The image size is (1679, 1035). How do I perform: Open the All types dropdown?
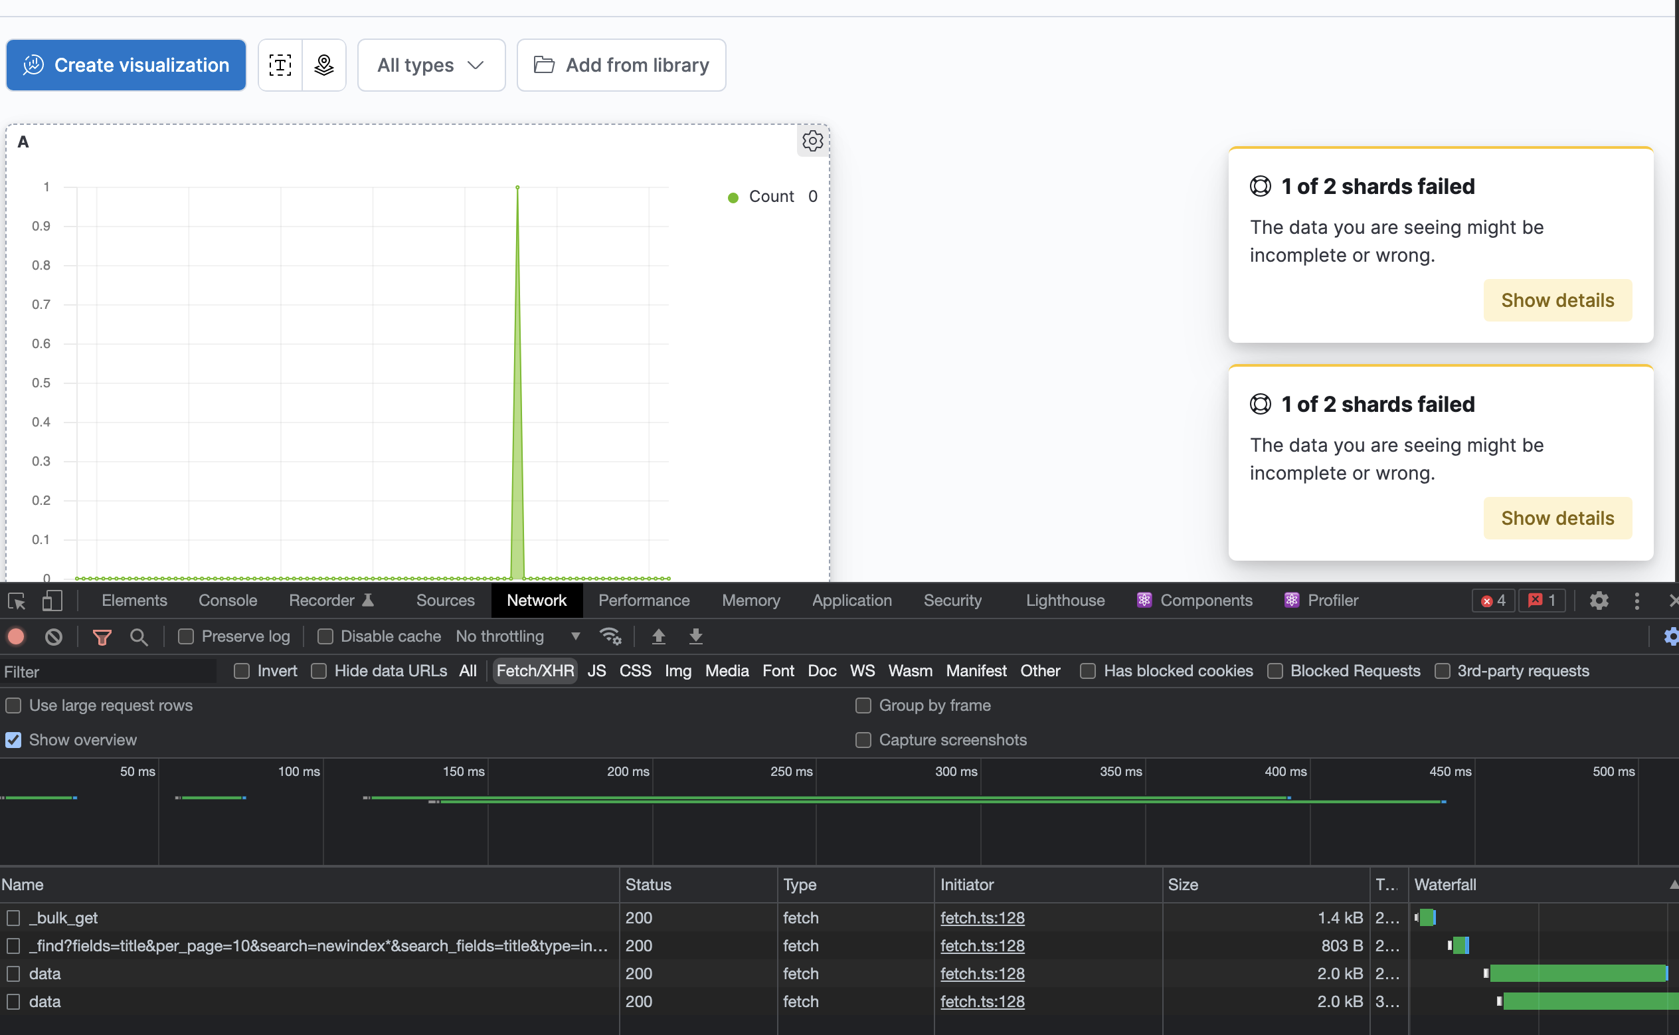(431, 65)
